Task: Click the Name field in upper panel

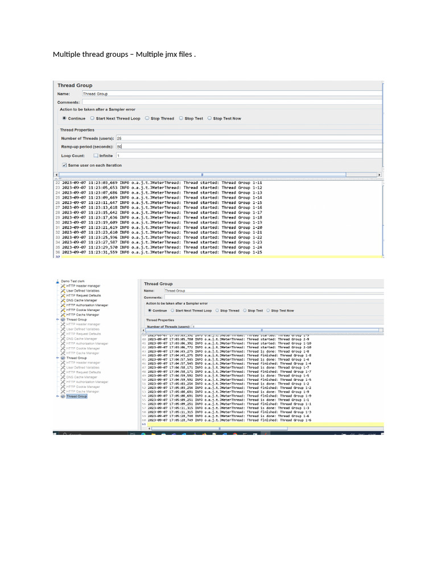Action: [x=232, y=94]
